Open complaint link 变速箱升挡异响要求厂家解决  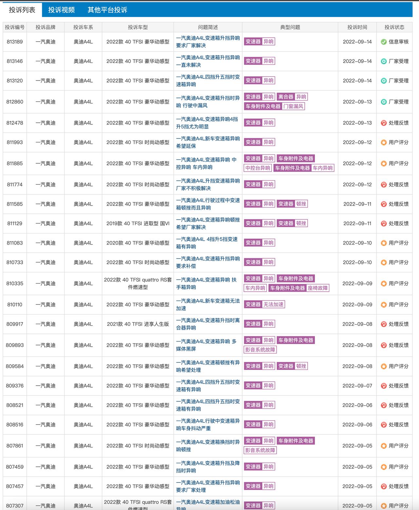click(x=208, y=42)
